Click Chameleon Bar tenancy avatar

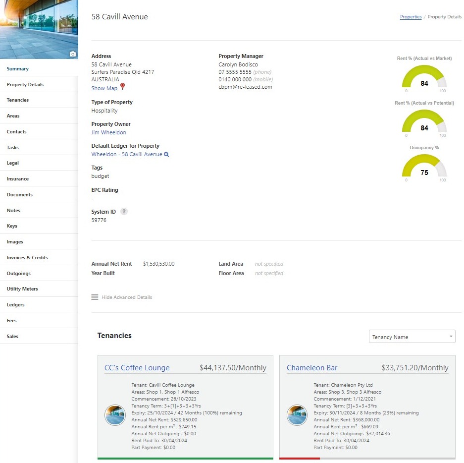297,415
